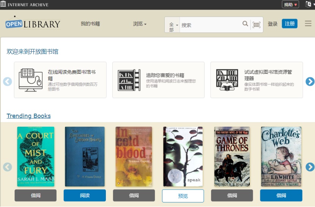Click inside the 搜索 search input field
The width and height of the screenshot is (315, 207).
[211, 25]
